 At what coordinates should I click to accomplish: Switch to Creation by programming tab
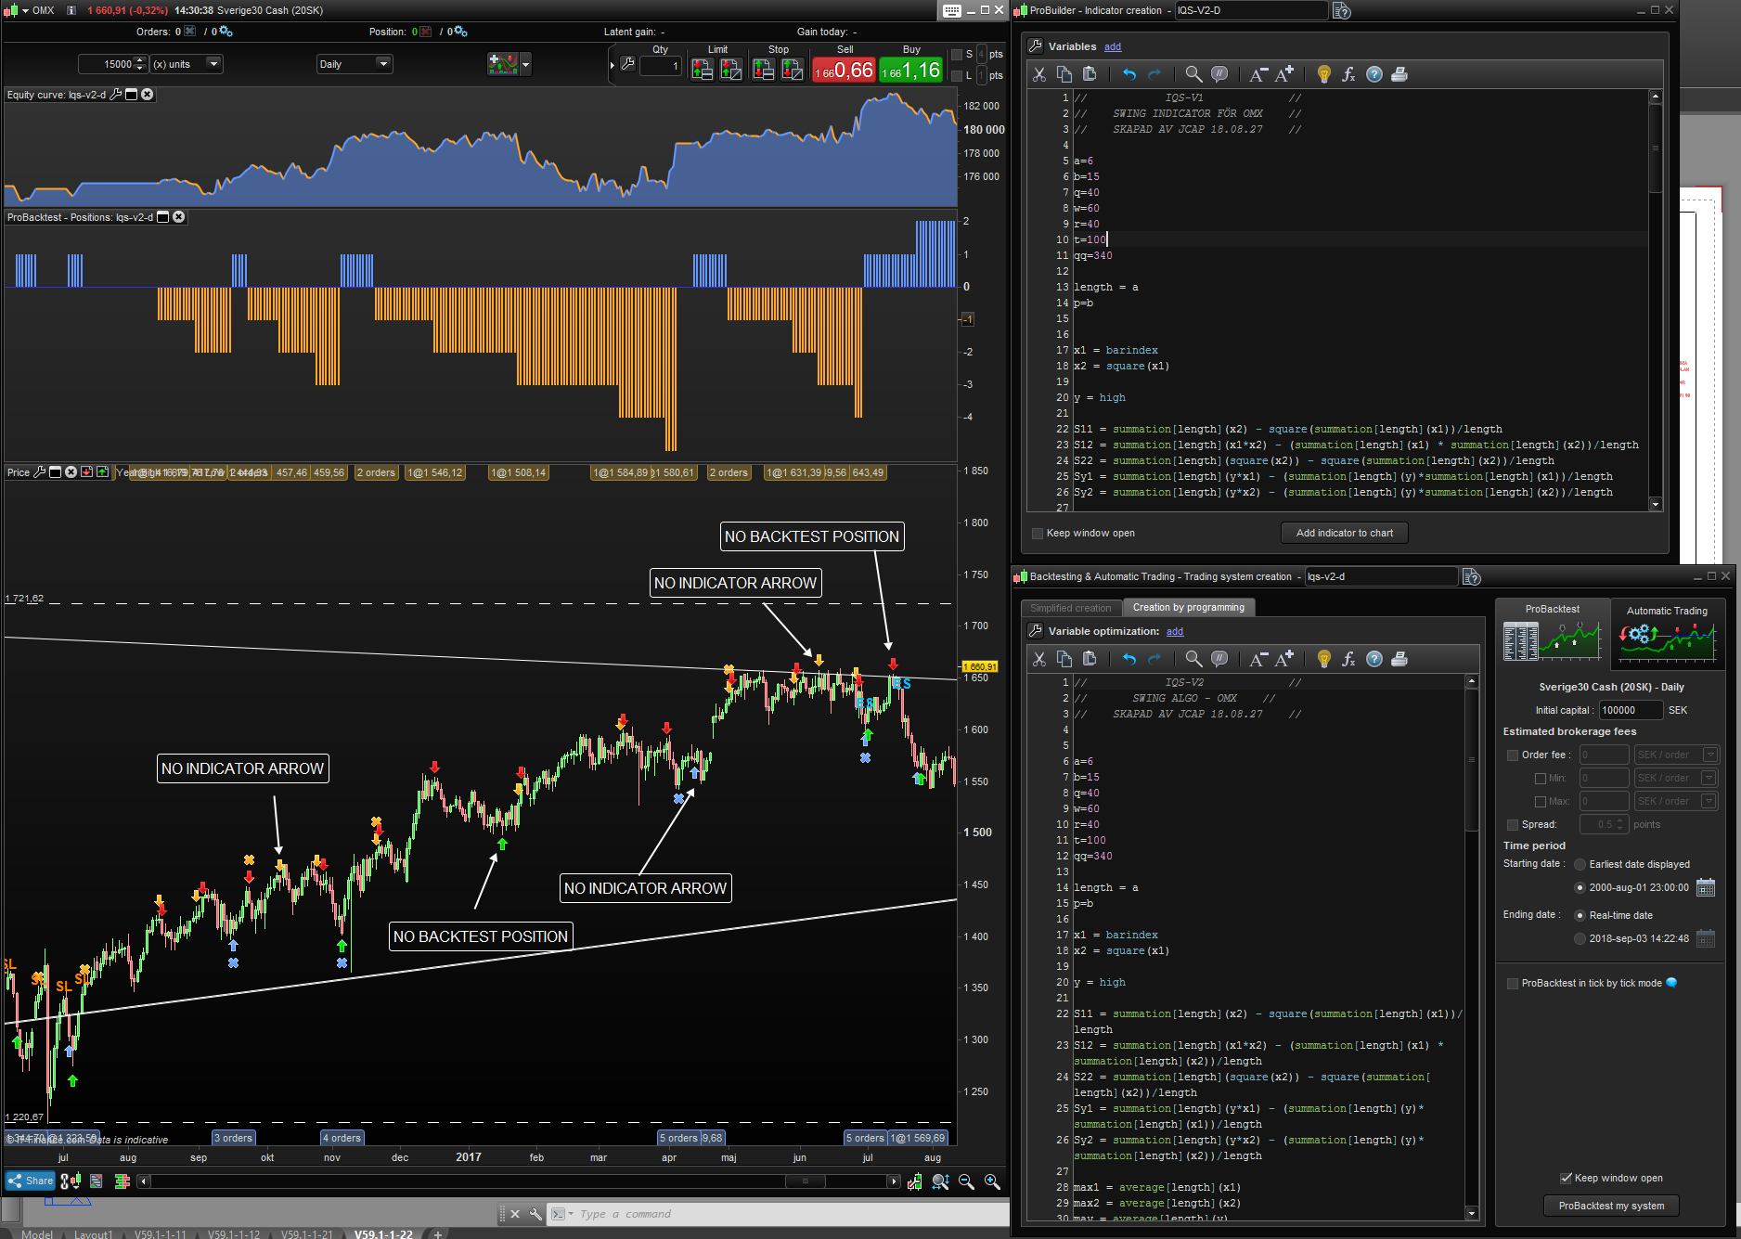point(1188,608)
